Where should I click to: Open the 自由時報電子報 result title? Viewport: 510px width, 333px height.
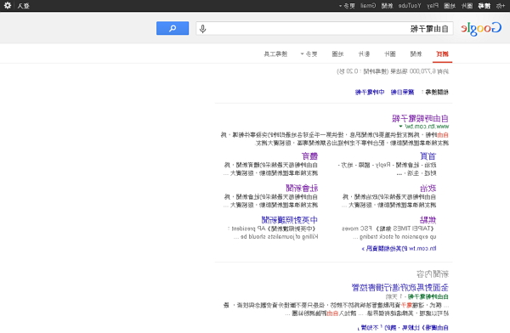point(420,118)
